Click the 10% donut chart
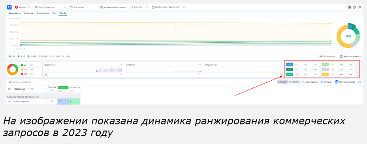The height and width of the screenshot is (144, 367). click(x=348, y=36)
